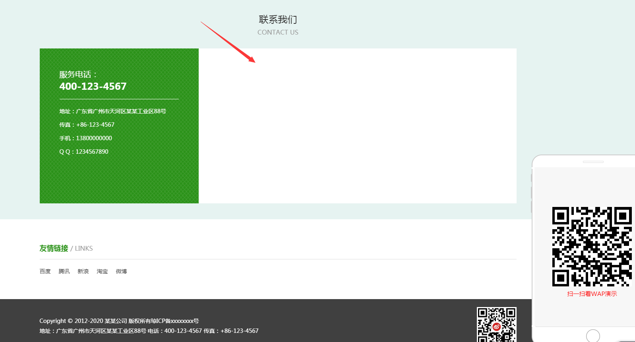Image resolution: width=635 pixels, height=342 pixels.
Task: Click the 扫一扫看WAP演示 caption
Action: coord(592,294)
